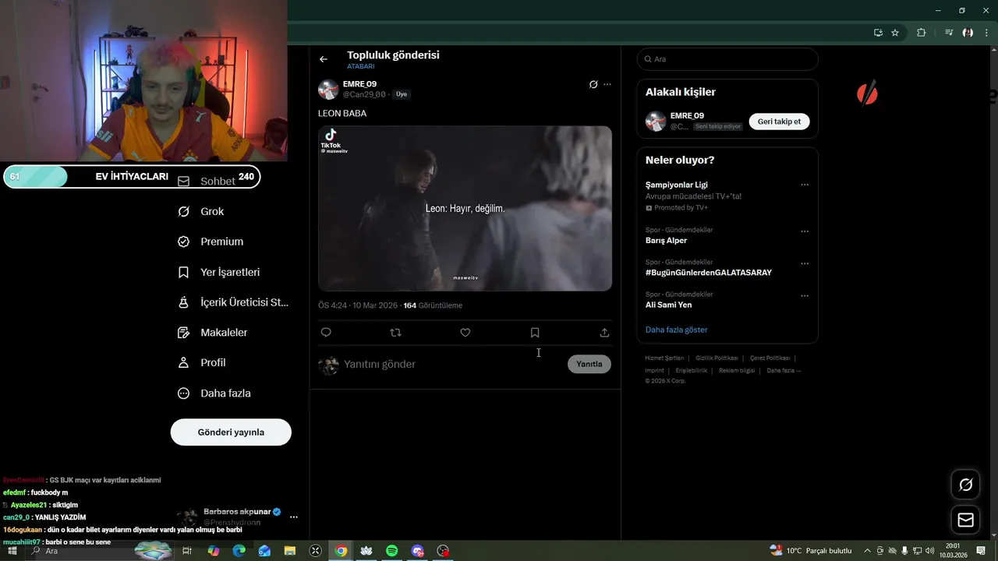Click the share icon under the post
The image size is (998, 561).
[x=604, y=333]
